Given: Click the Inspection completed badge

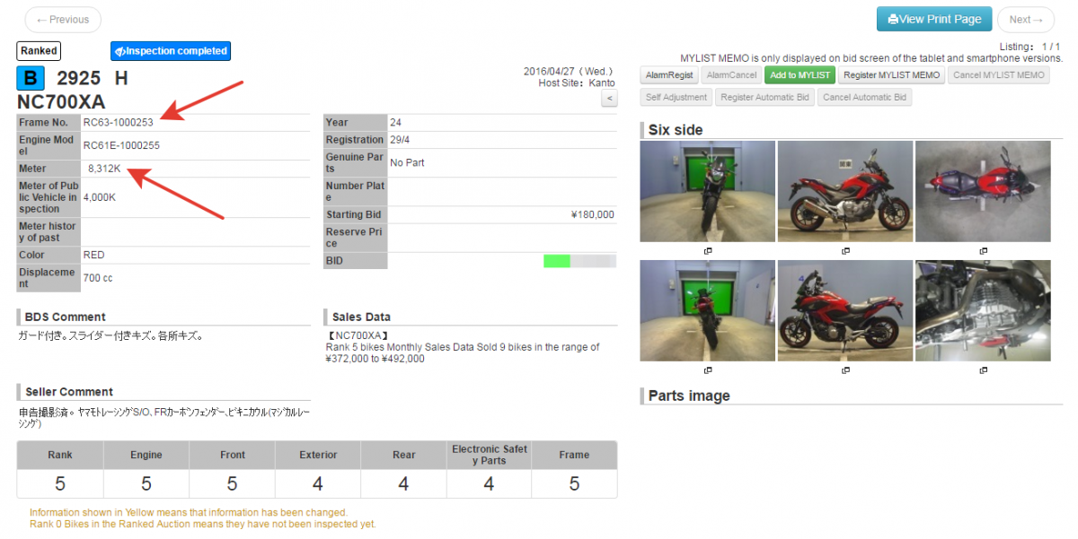Looking at the screenshot, I should [x=171, y=51].
